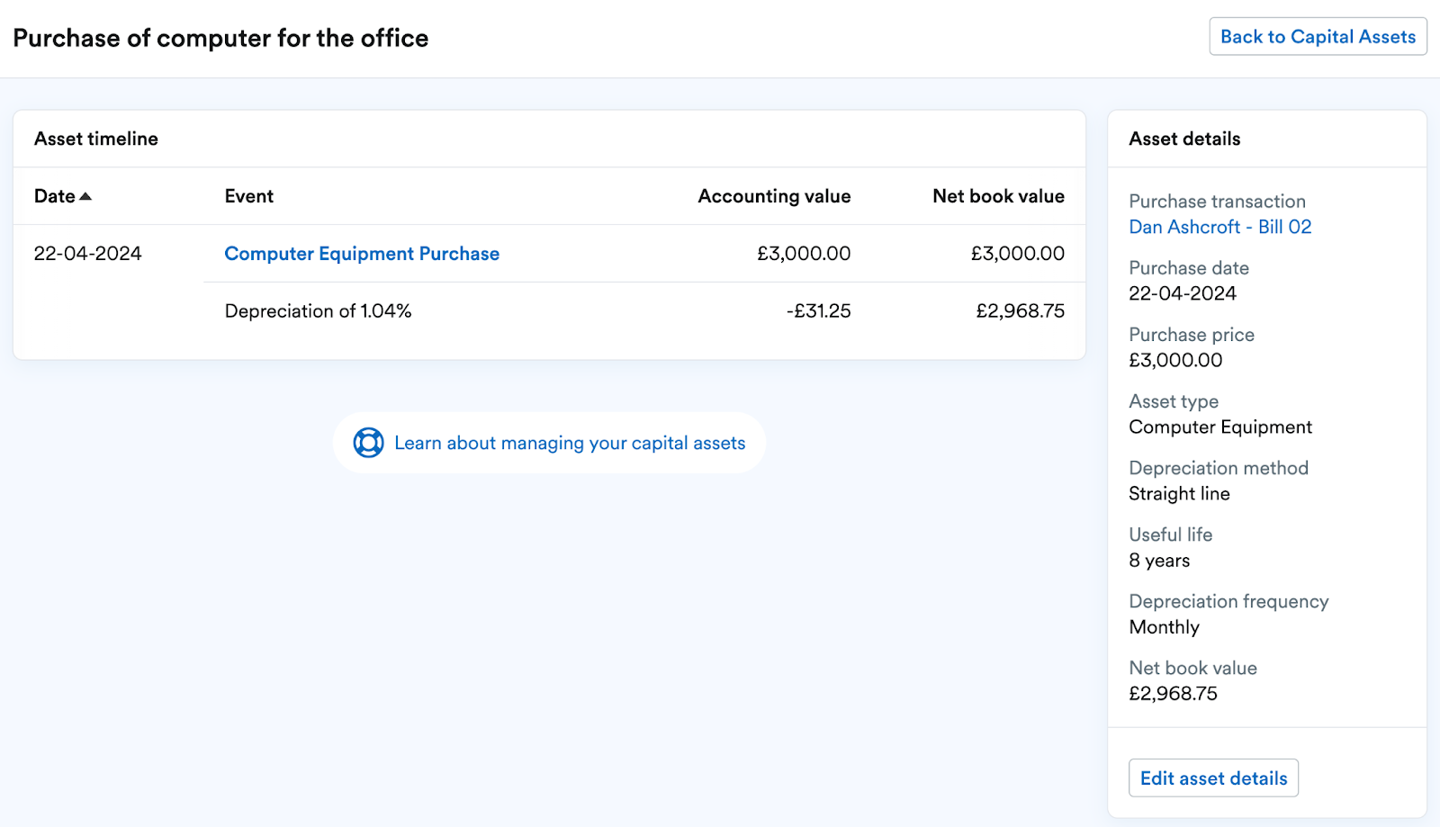Image resolution: width=1440 pixels, height=827 pixels.
Task: Select the Depreciation of 1.04% row
Action: 317,310
